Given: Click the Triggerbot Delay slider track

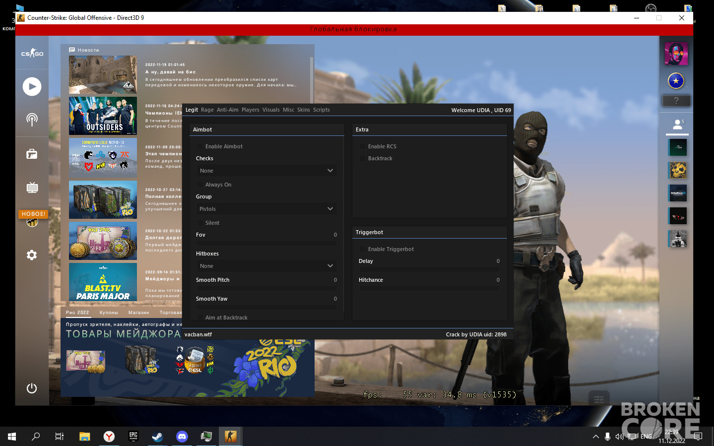Looking at the screenshot, I should click(429, 270).
